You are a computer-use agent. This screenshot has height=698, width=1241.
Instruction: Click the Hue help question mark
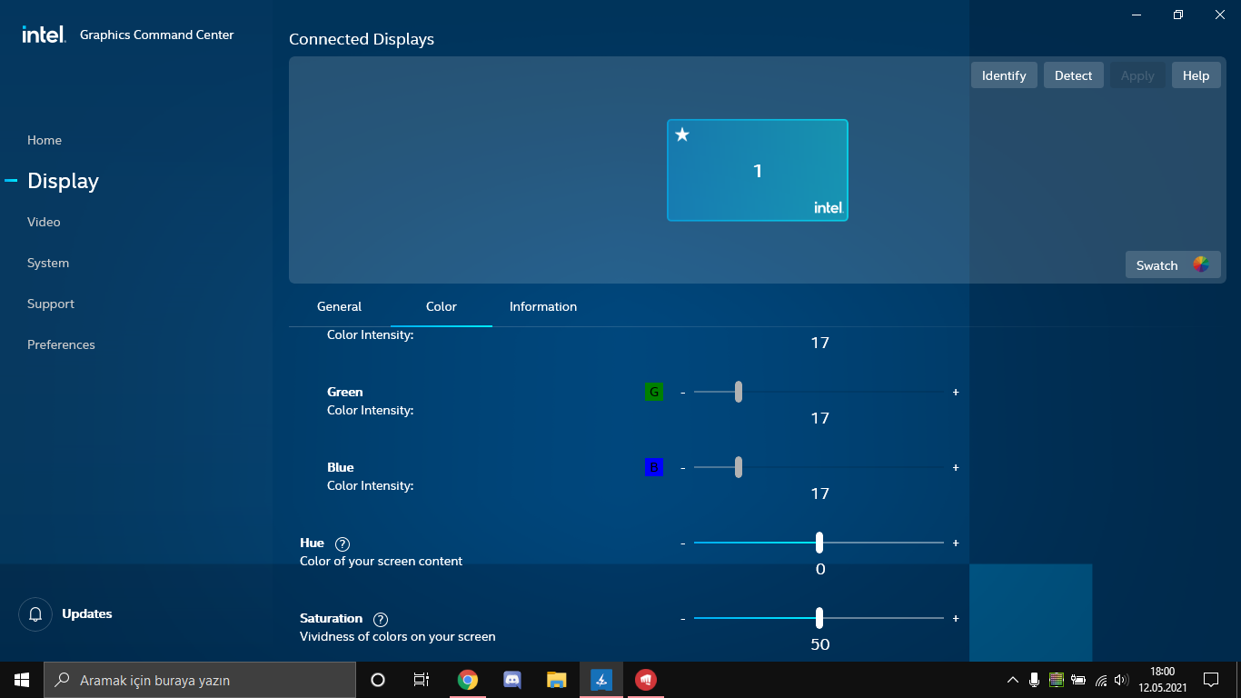pos(343,544)
